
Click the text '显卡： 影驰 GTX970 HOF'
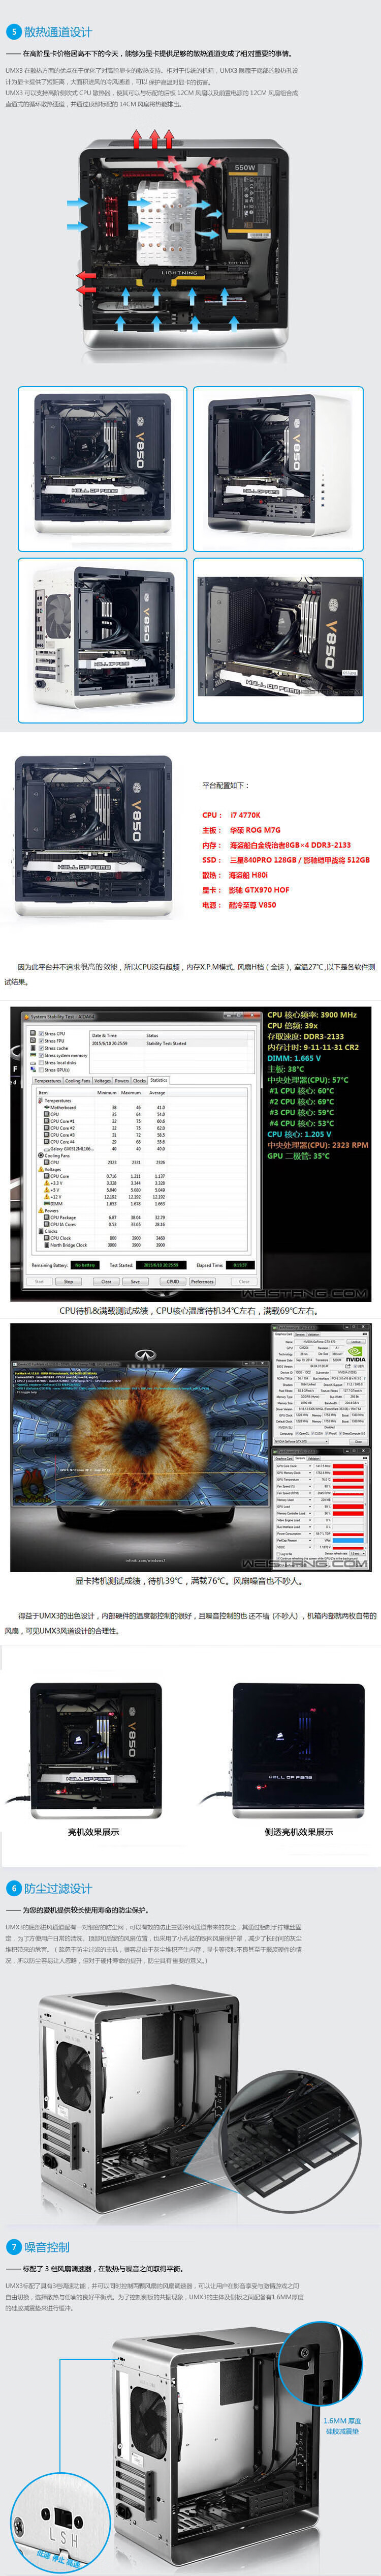click(246, 890)
